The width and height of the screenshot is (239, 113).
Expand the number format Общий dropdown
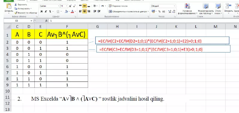click(x=175, y=6)
